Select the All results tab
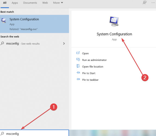156x136 pixels. 5,3
